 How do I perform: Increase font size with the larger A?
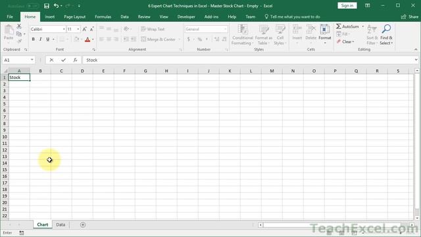point(84,29)
